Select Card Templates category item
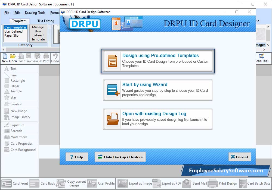This screenshot has height=190, width=272. tap(16, 27)
